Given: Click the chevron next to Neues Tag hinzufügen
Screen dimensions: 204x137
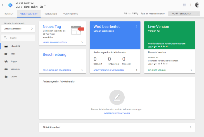Looking at the screenshot, I should tap(82, 42).
